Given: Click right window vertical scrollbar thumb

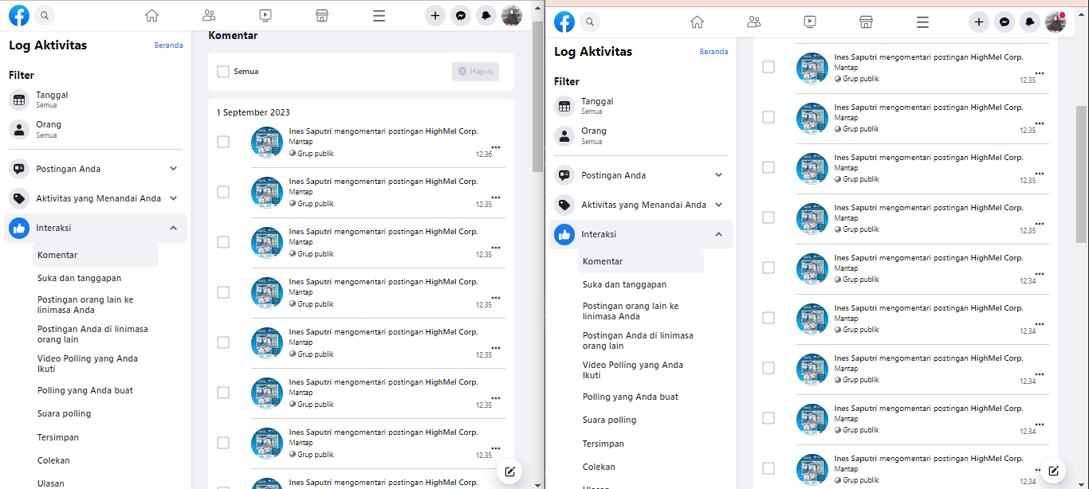Looking at the screenshot, I should click(1081, 174).
